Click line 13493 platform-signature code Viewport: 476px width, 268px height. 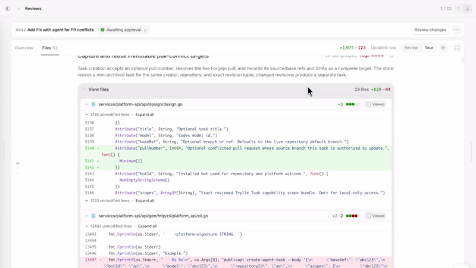[x=175, y=234]
